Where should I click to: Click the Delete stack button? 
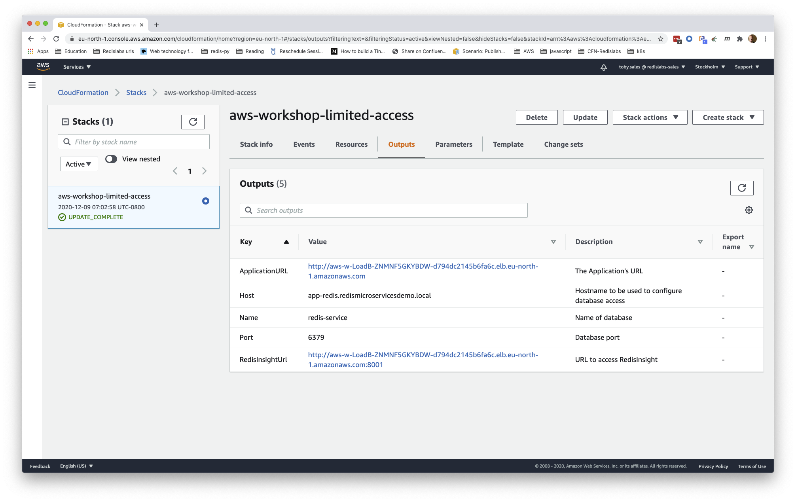[x=536, y=117]
